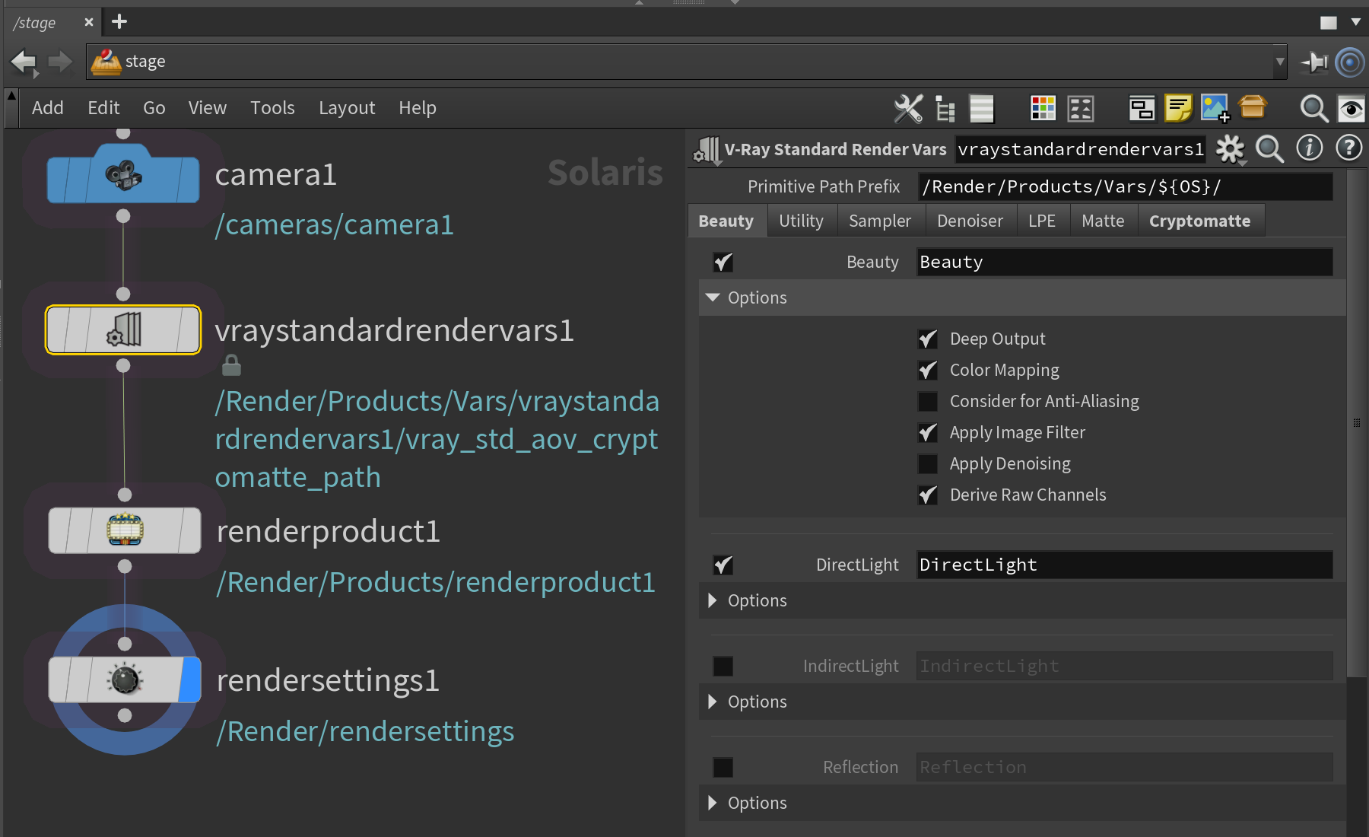
Task: Click the Beauty name input field
Action: pos(1125,262)
